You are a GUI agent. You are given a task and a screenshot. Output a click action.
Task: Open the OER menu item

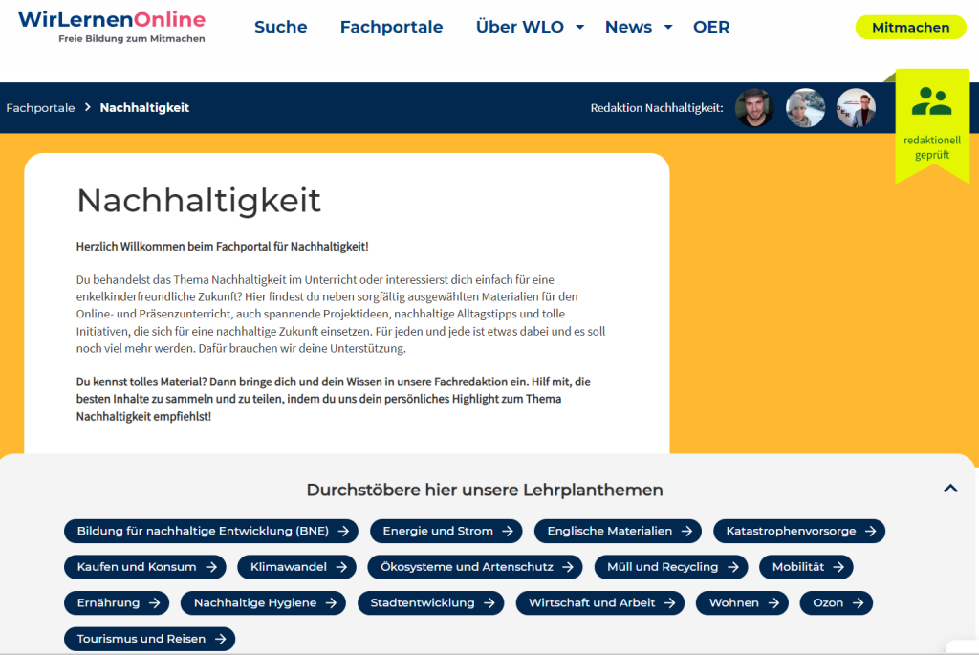click(x=710, y=27)
